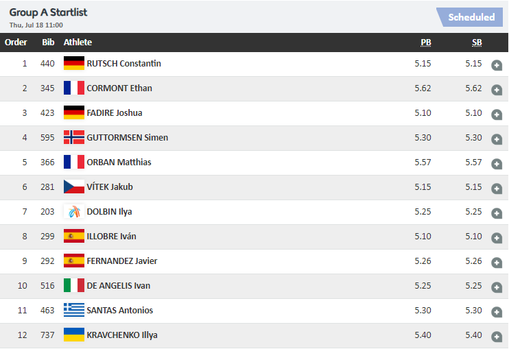Open FERNANDEZ Javier athlete profile link
The image size is (509, 349).
pyautogui.click(x=122, y=261)
